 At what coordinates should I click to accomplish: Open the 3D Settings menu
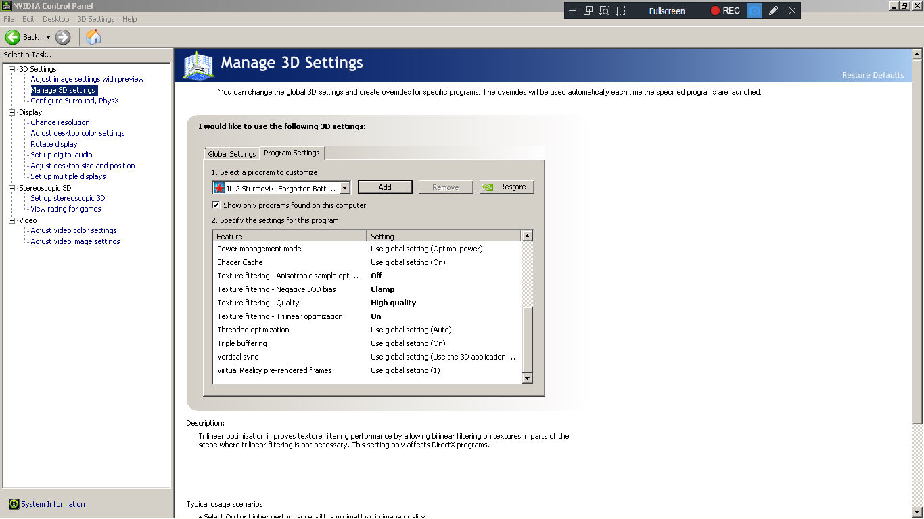pyautogui.click(x=95, y=19)
